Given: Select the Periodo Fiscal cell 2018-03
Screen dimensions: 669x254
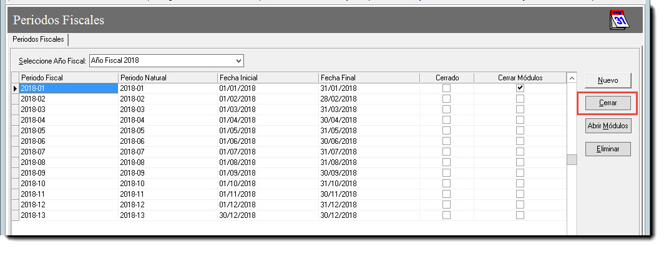Looking at the screenshot, I should click(x=69, y=110).
